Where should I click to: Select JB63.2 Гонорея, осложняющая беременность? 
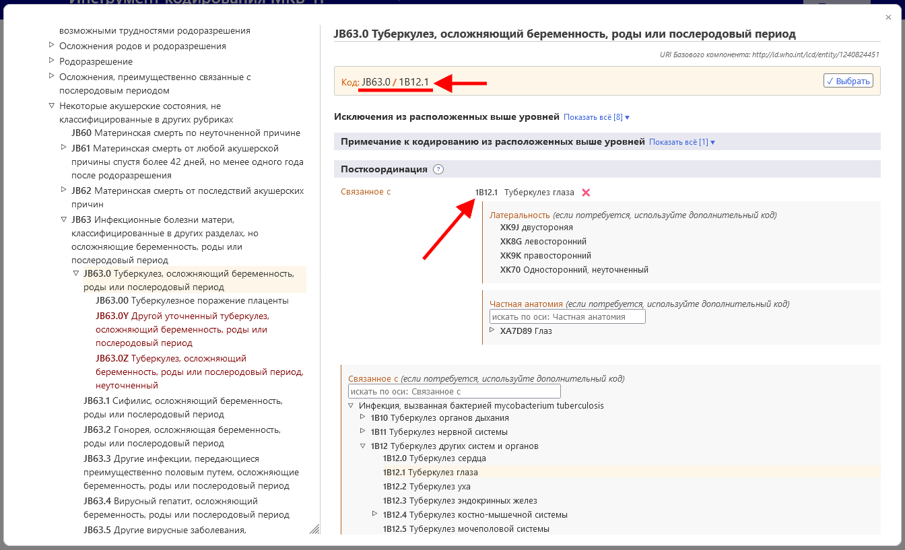click(x=182, y=437)
